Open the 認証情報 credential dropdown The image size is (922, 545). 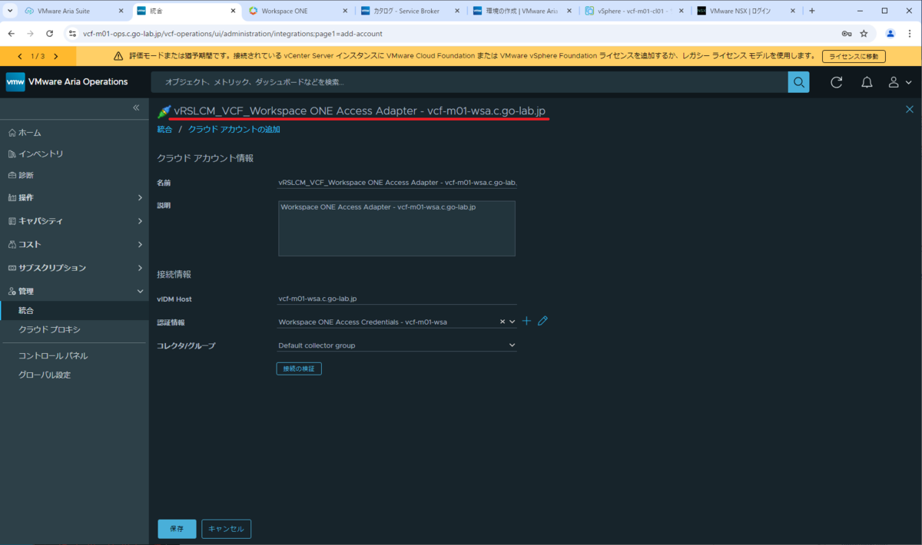512,322
